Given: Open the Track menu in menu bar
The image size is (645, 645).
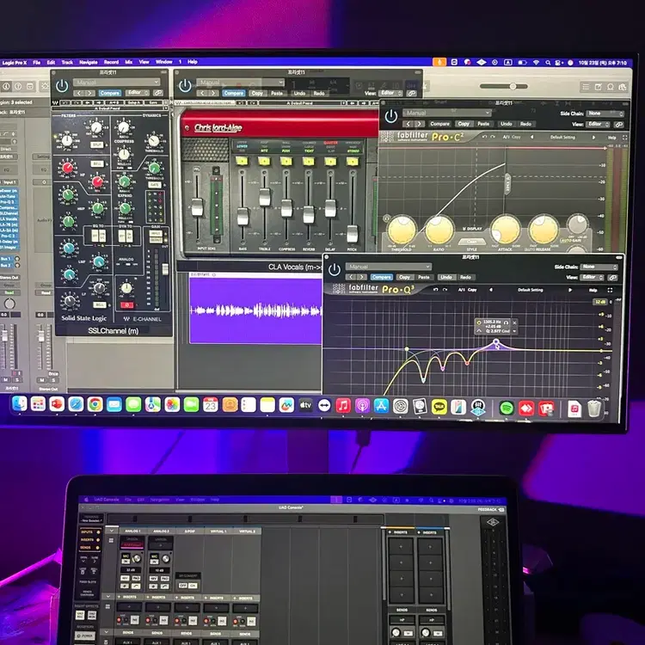Looking at the screenshot, I should coord(66,62).
